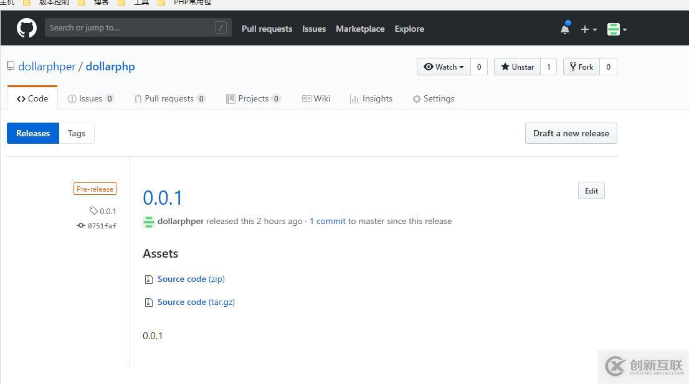Open the dollarphp repository name link

click(x=110, y=66)
